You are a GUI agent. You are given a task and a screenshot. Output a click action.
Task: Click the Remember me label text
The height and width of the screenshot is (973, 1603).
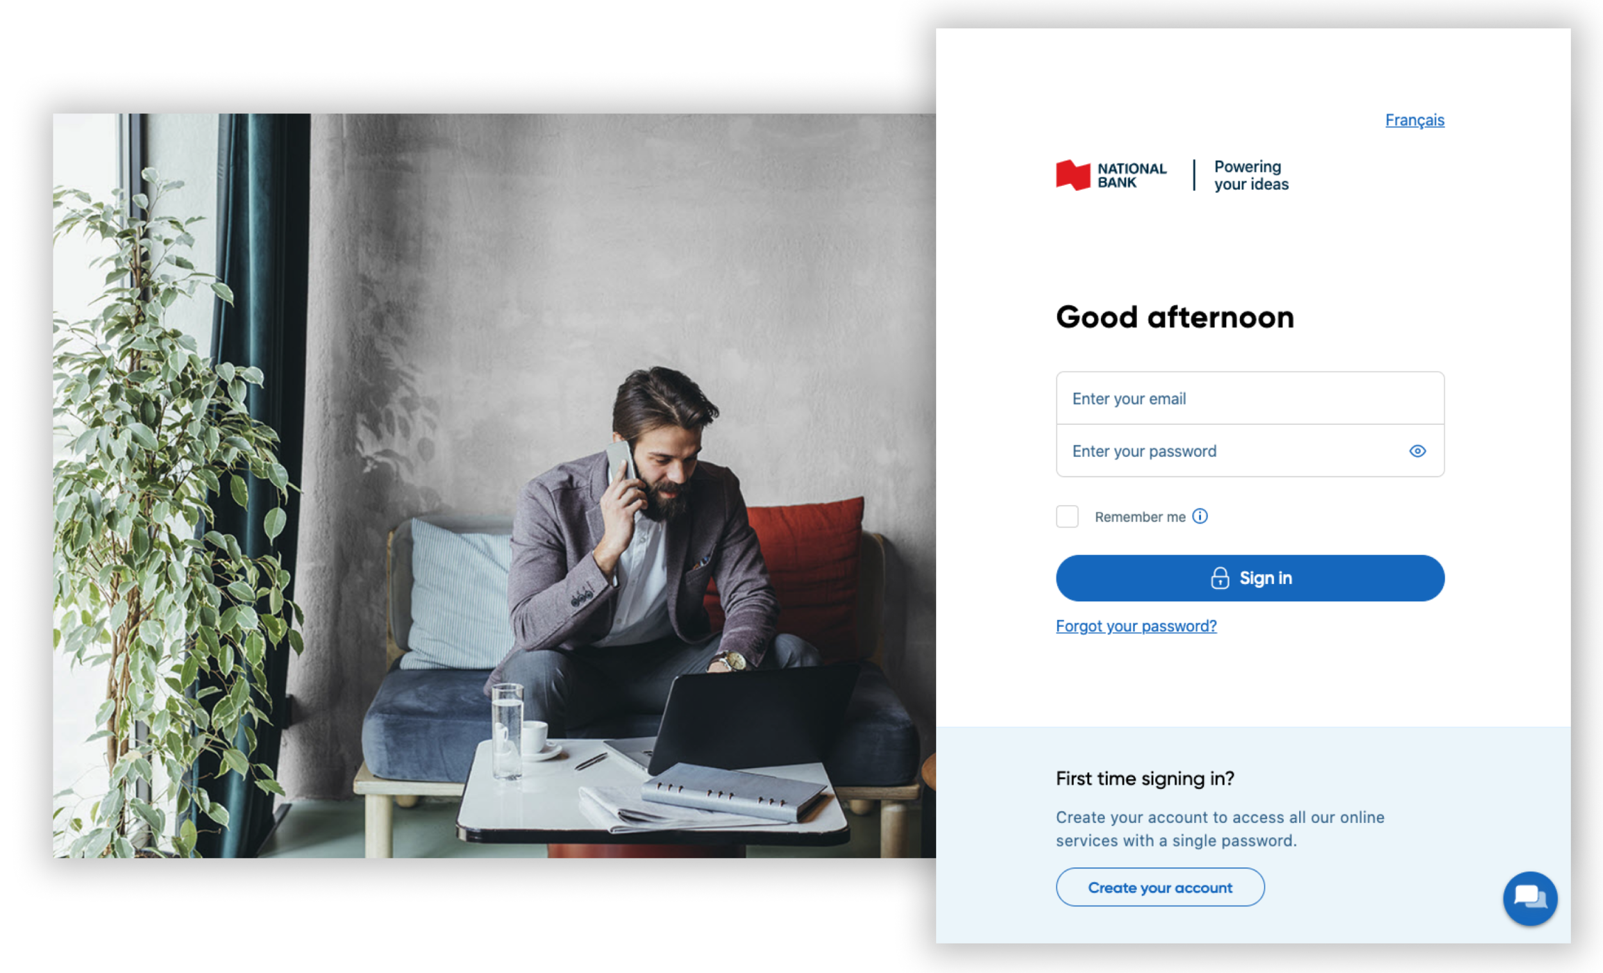tap(1140, 517)
